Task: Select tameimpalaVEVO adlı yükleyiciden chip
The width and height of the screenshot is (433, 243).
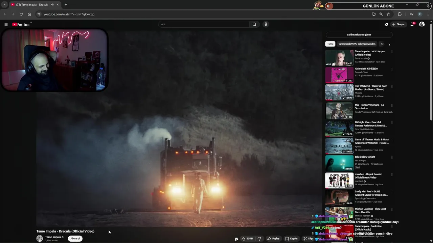Action: coord(357,44)
